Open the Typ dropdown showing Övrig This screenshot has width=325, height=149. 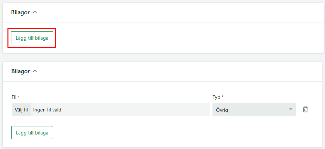coord(254,110)
